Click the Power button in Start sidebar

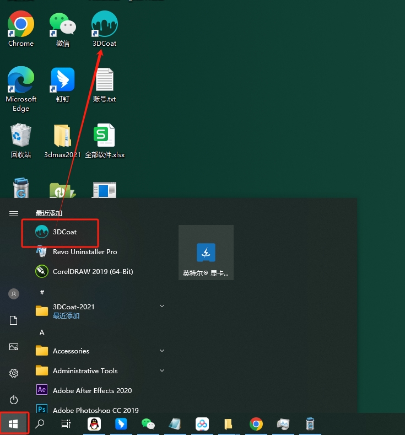pyautogui.click(x=14, y=400)
